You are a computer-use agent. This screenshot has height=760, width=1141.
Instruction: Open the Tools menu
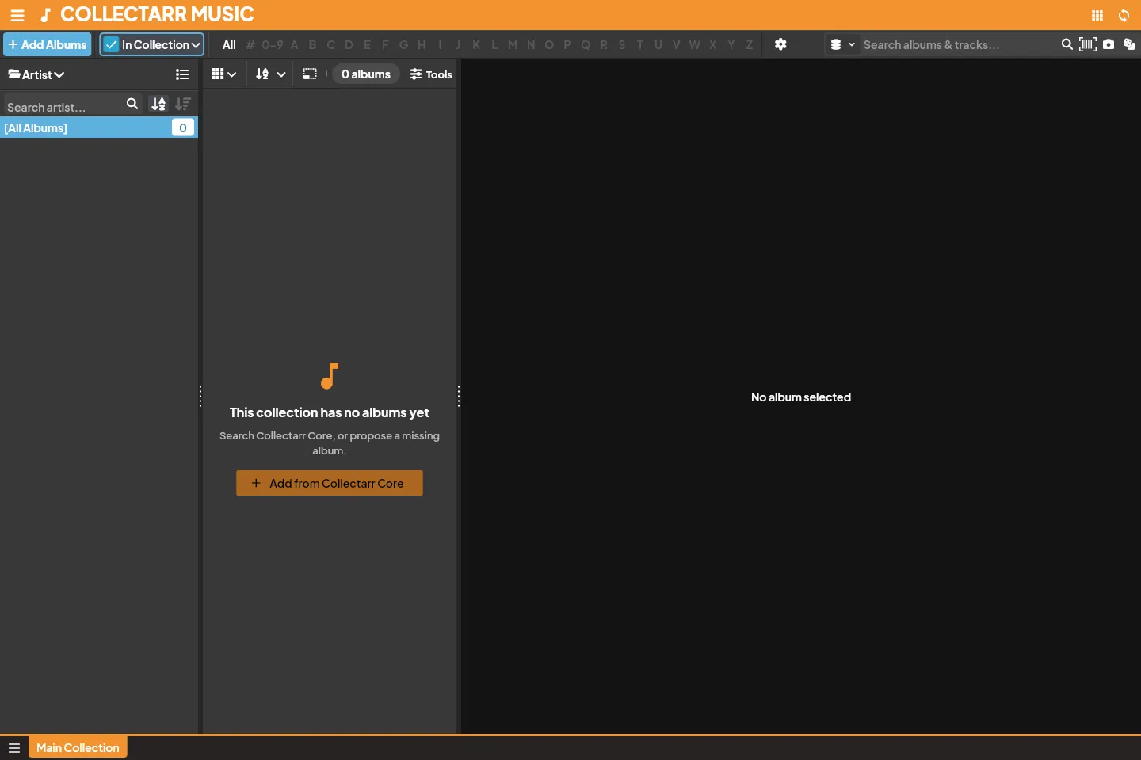coord(431,74)
